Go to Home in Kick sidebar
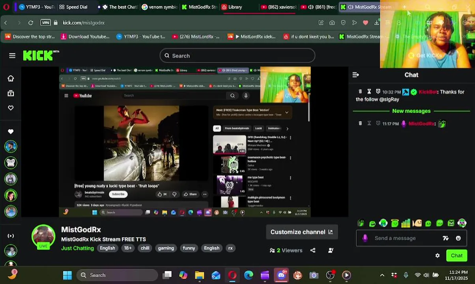 11,78
